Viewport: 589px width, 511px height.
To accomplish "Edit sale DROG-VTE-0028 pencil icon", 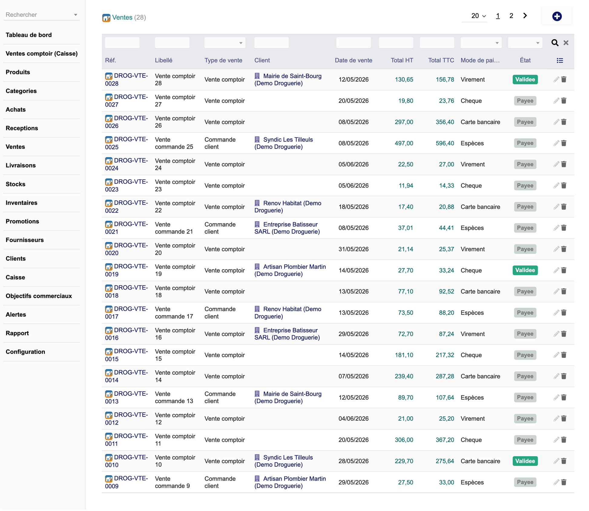I will (x=556, y=80).
